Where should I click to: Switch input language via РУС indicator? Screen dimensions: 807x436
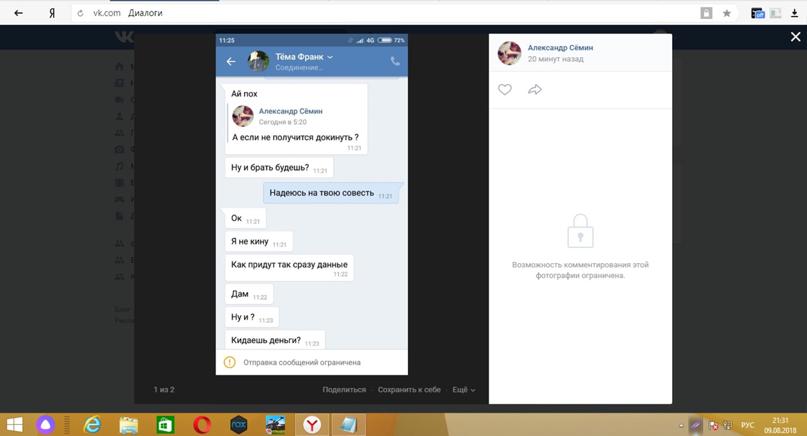[x=747, y=425]
